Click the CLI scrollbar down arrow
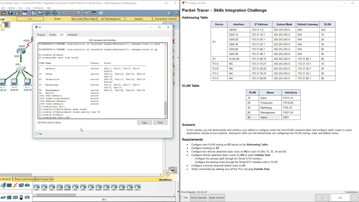The width and height of the screenshot is (359, 202). point(165,117)
